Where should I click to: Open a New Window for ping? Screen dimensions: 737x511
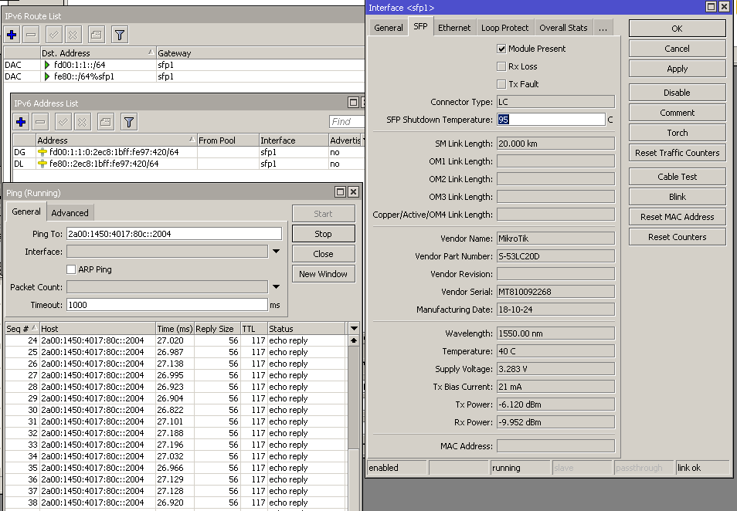click(x=324, y=274)
